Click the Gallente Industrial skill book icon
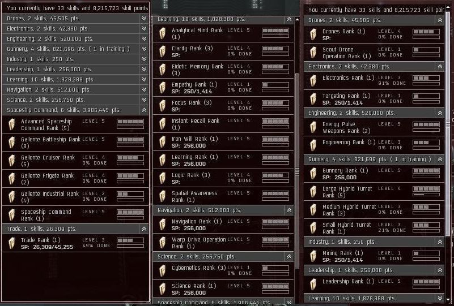The height and width of the screenshot is (306, 454). pos(11,197)
